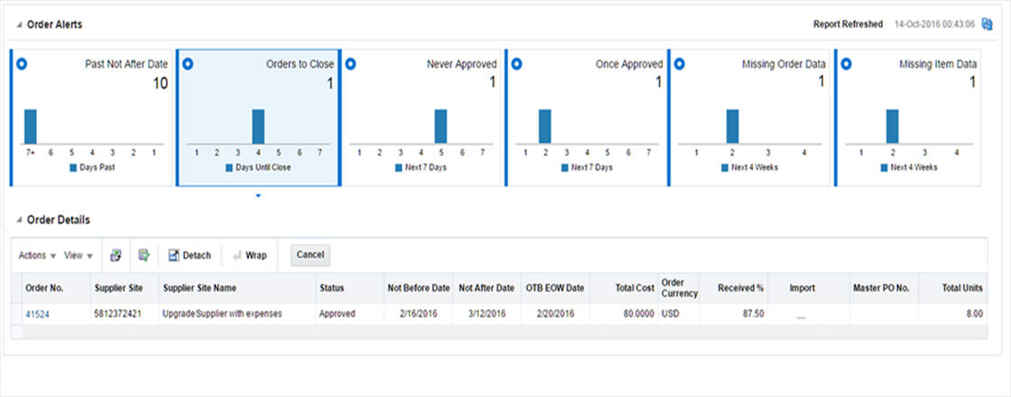Select the Once Approved radio circle
The width and height of the screenshot is (1011, 397).
coord(516,64)
